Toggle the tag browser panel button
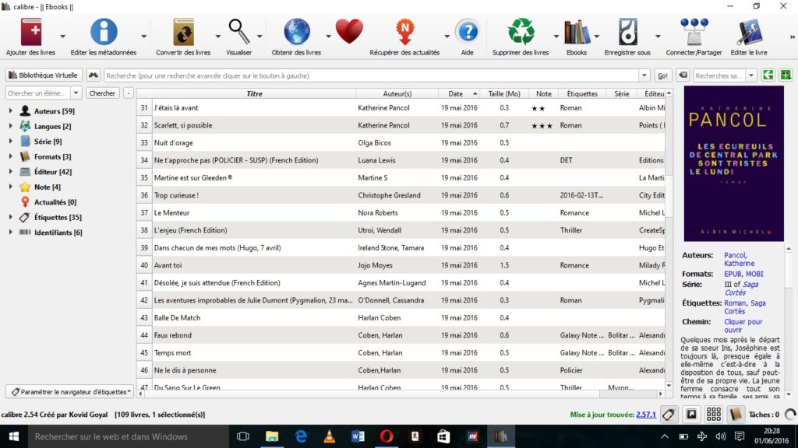 pyautogui.click(x=668, y=415)
